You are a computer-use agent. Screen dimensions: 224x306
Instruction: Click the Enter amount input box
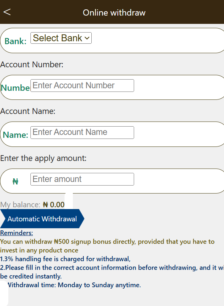coord(82,179)
